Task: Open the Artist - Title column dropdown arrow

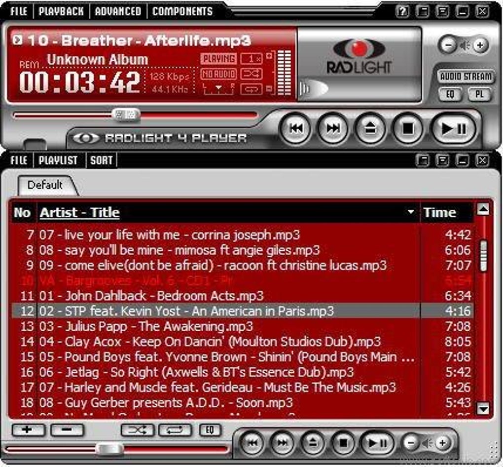Action: pos(411,212)
